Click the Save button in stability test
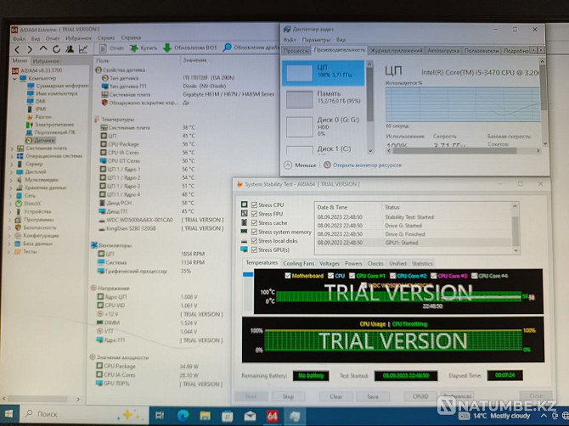This screenshot has height=426, width=569. (x=373, y=396)
